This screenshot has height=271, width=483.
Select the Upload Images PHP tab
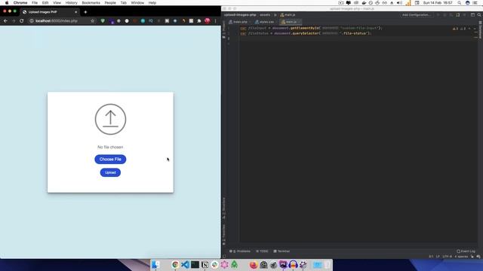[x=49, y=12]
